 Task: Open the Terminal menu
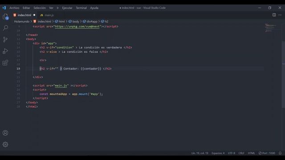click(x=81, y=8)
